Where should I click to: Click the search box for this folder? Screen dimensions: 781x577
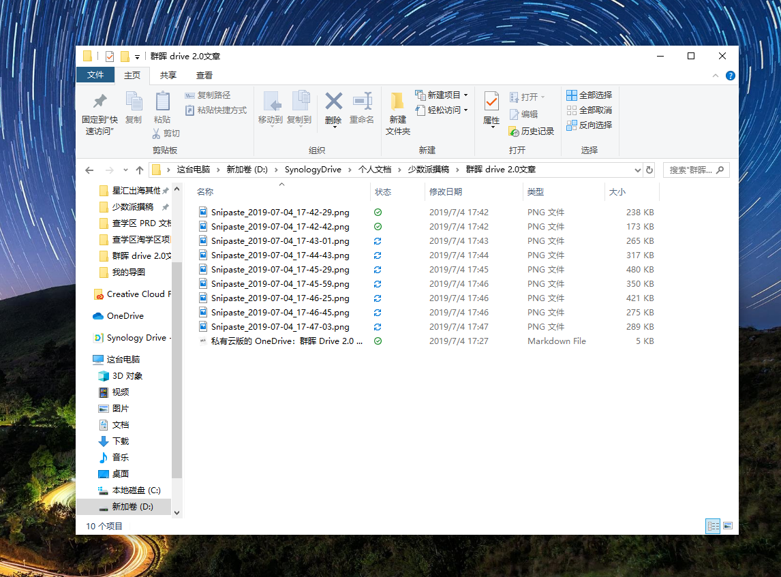click(696, 170)
